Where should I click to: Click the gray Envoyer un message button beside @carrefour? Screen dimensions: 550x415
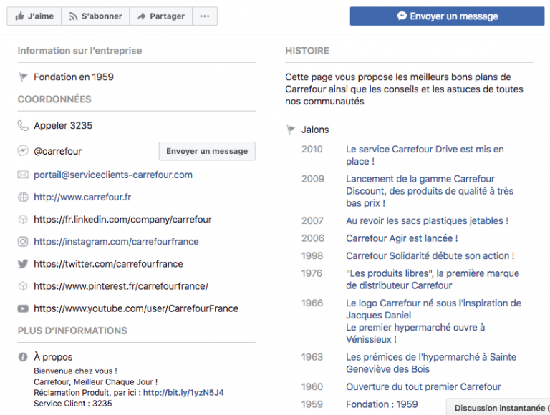(x=207, y=151)
